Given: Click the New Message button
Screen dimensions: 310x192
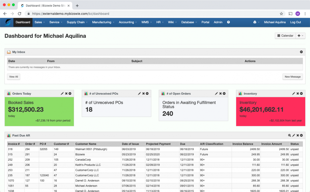Looking at the screenshot, I should coord(293,77).
